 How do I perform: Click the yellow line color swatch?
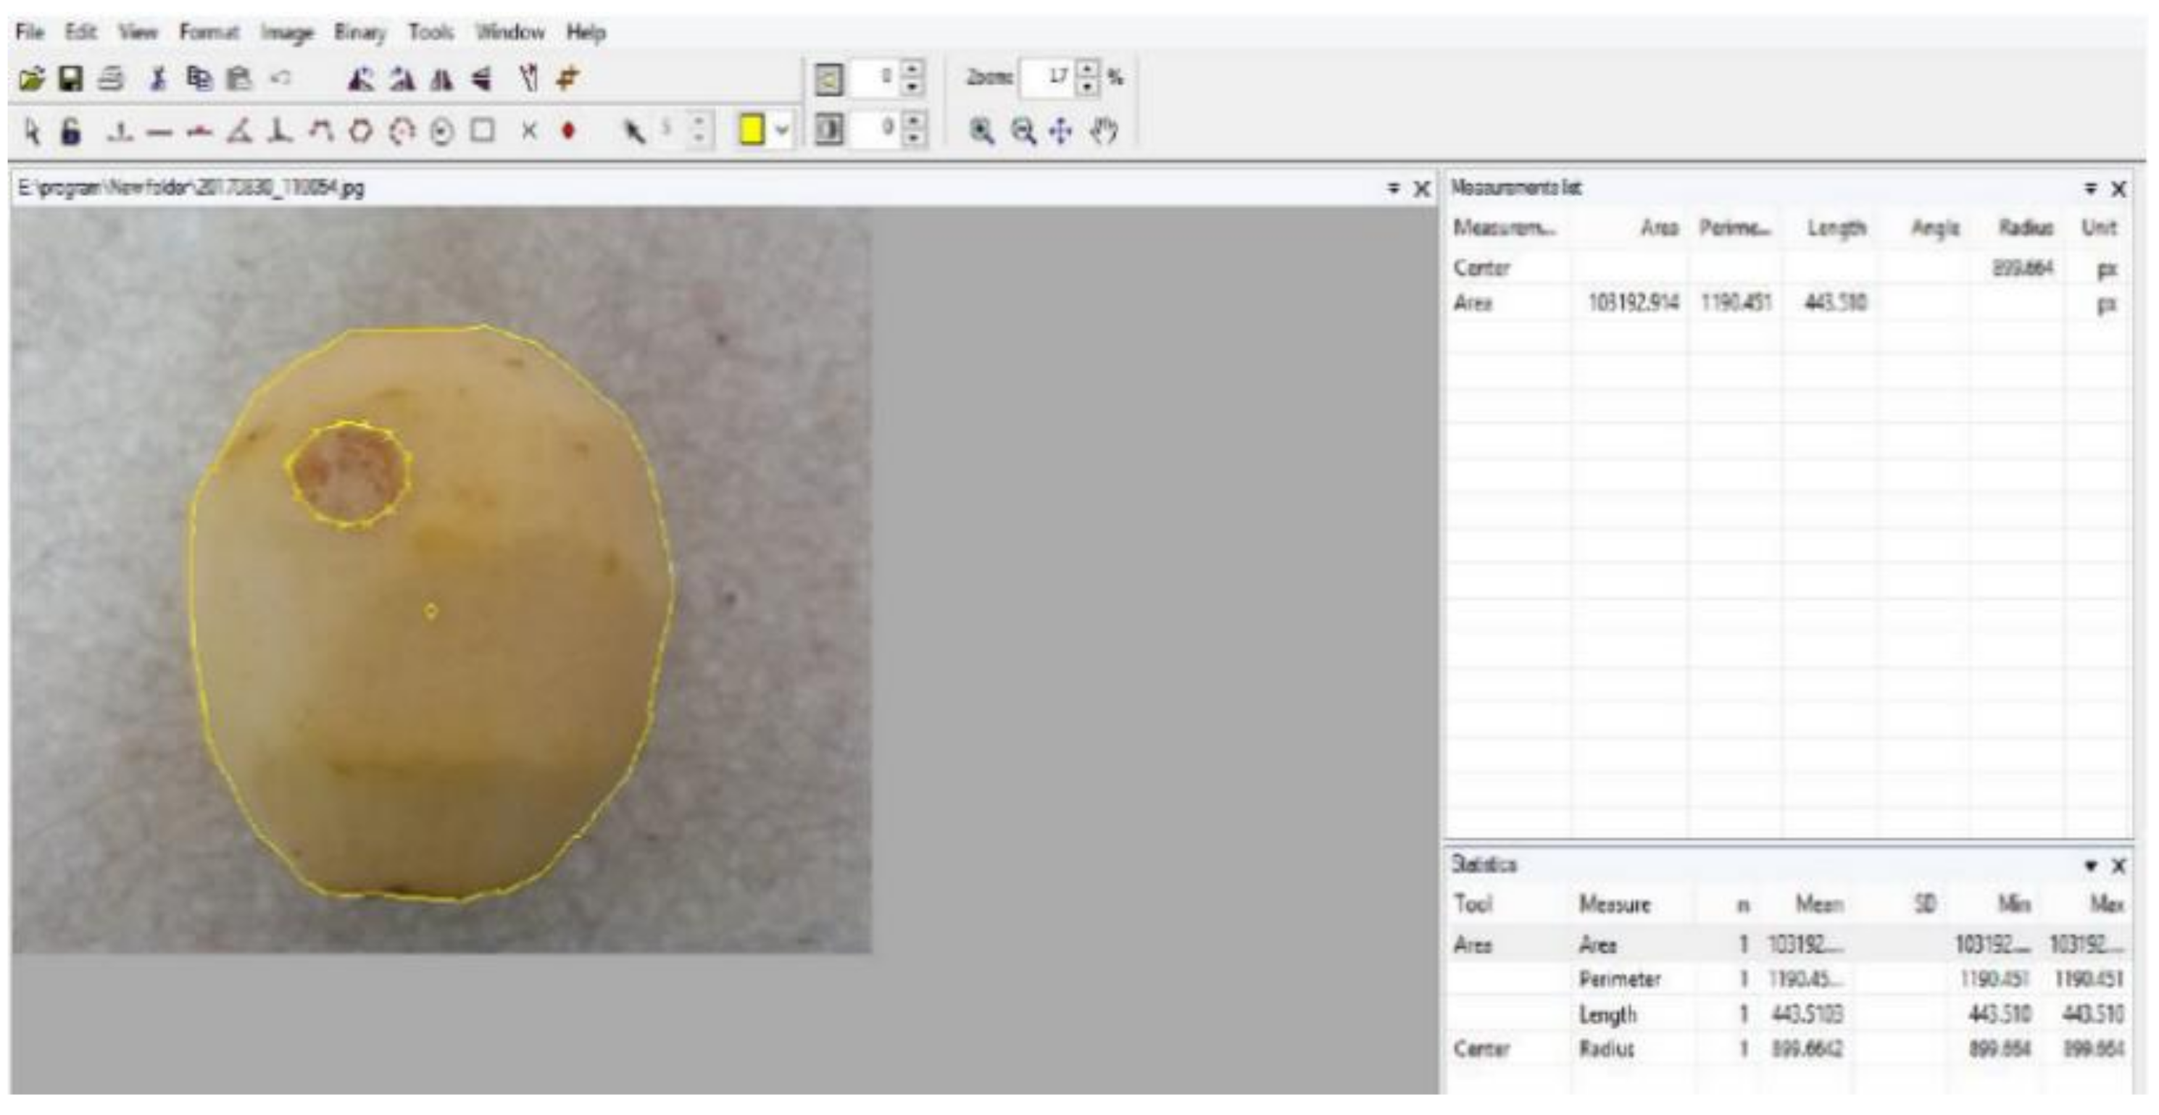pos(752,130)
